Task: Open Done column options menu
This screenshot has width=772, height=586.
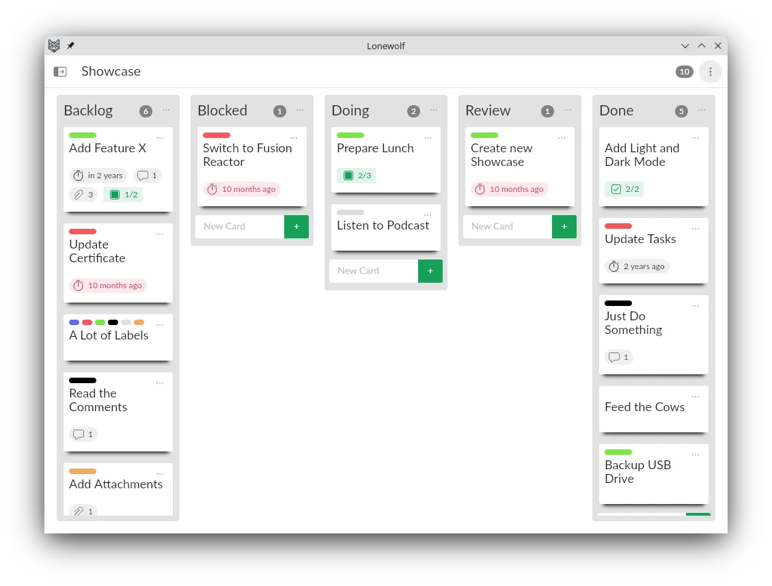Action: [702, 110]
